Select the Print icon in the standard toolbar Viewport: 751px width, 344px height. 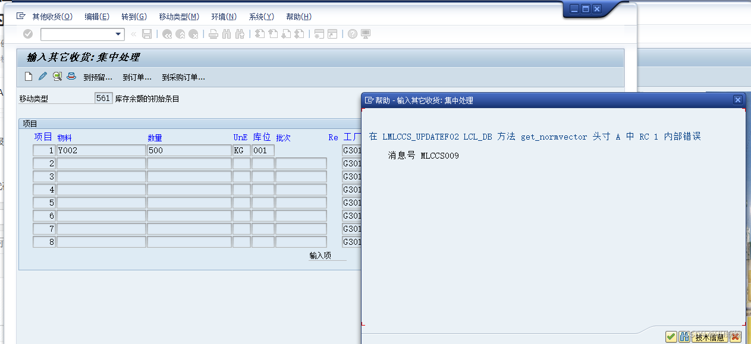213,34
